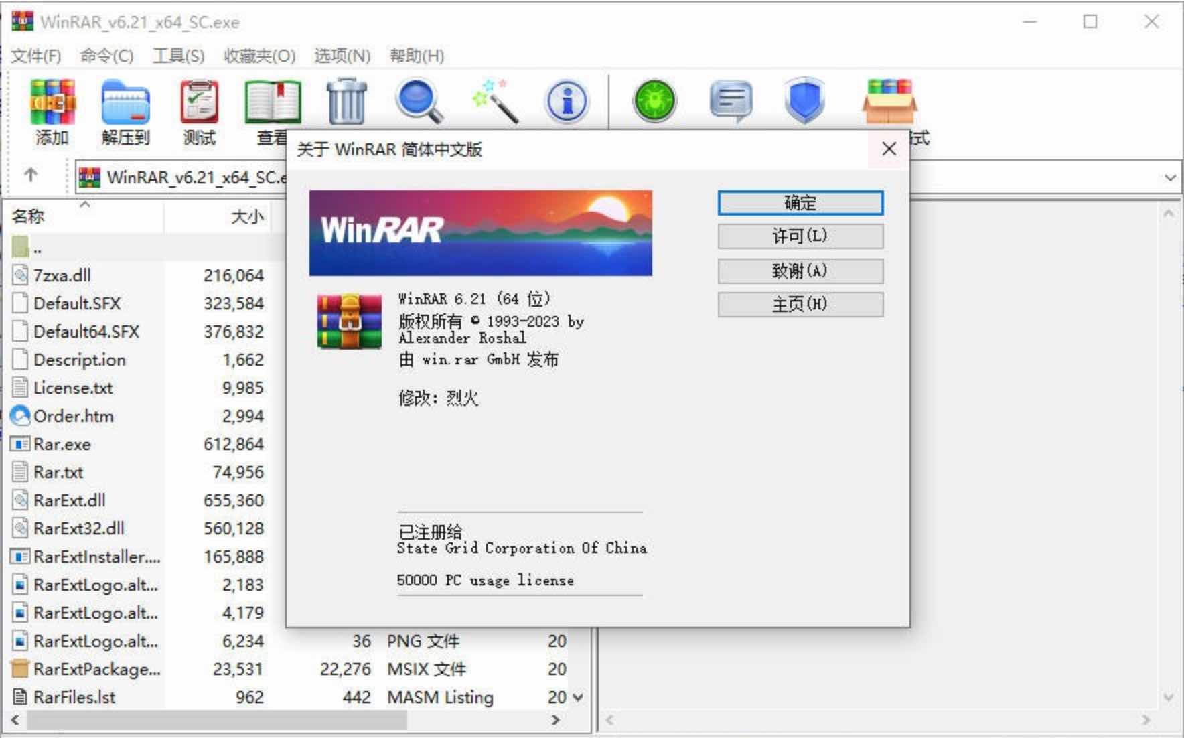Click the parent folder '..' icon
The image size is (1184, 738).
point(21,247)
